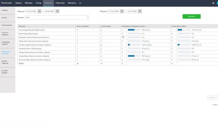Open the Склад top menu
The height and width of the screenshot is (123, 218).
(38, 3)
